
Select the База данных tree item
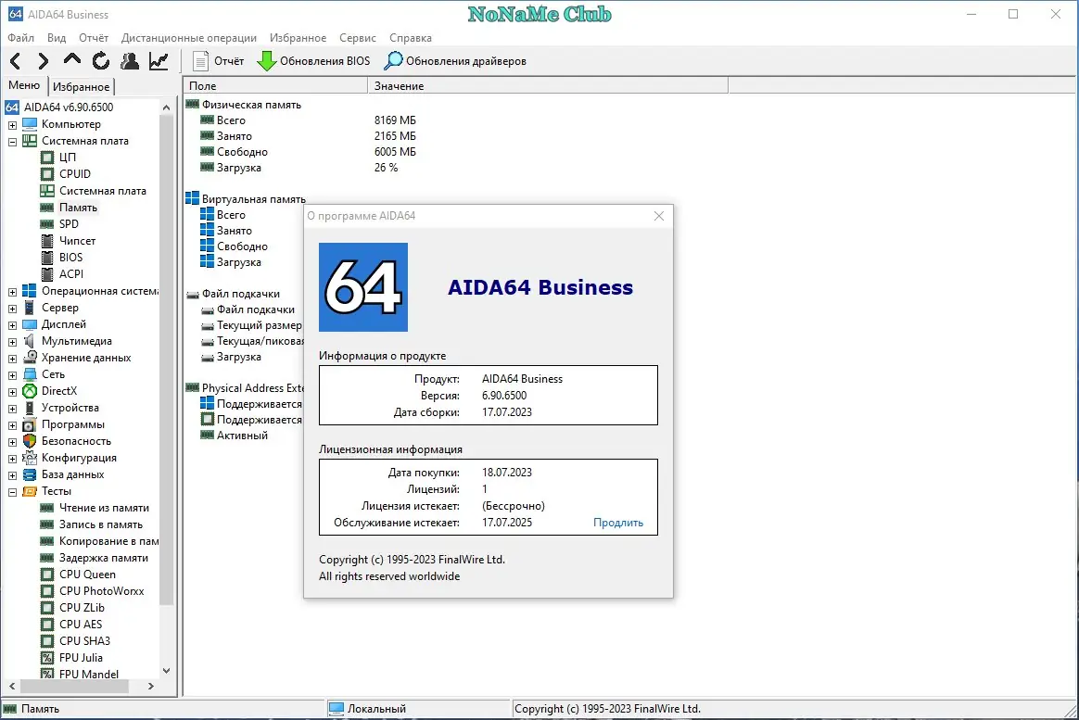point(72,474)
